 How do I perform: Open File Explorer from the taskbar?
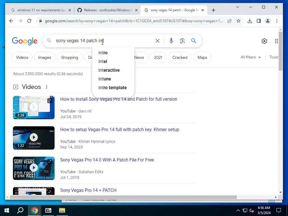click(62, 210)
